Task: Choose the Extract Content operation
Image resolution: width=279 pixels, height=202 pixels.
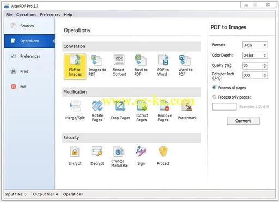Action: coord(119,65)
